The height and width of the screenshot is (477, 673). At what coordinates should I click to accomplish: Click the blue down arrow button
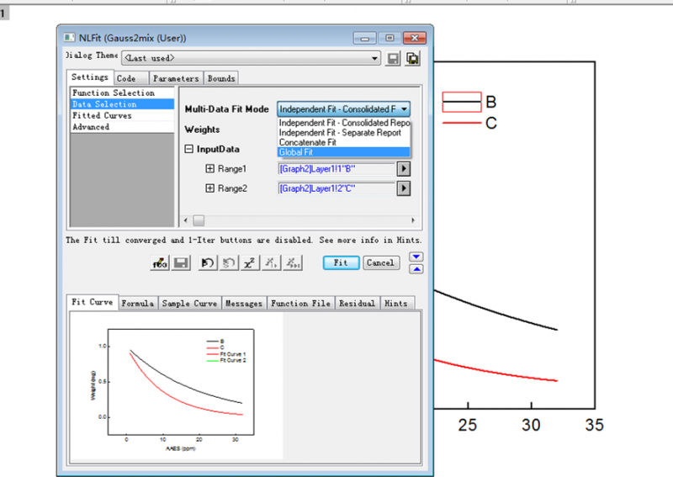tap(416, 257)
